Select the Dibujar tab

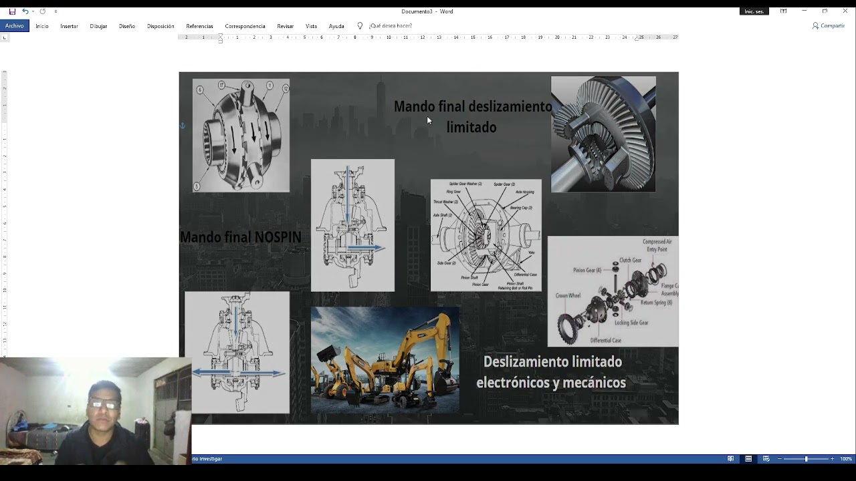tap(98, 26)
